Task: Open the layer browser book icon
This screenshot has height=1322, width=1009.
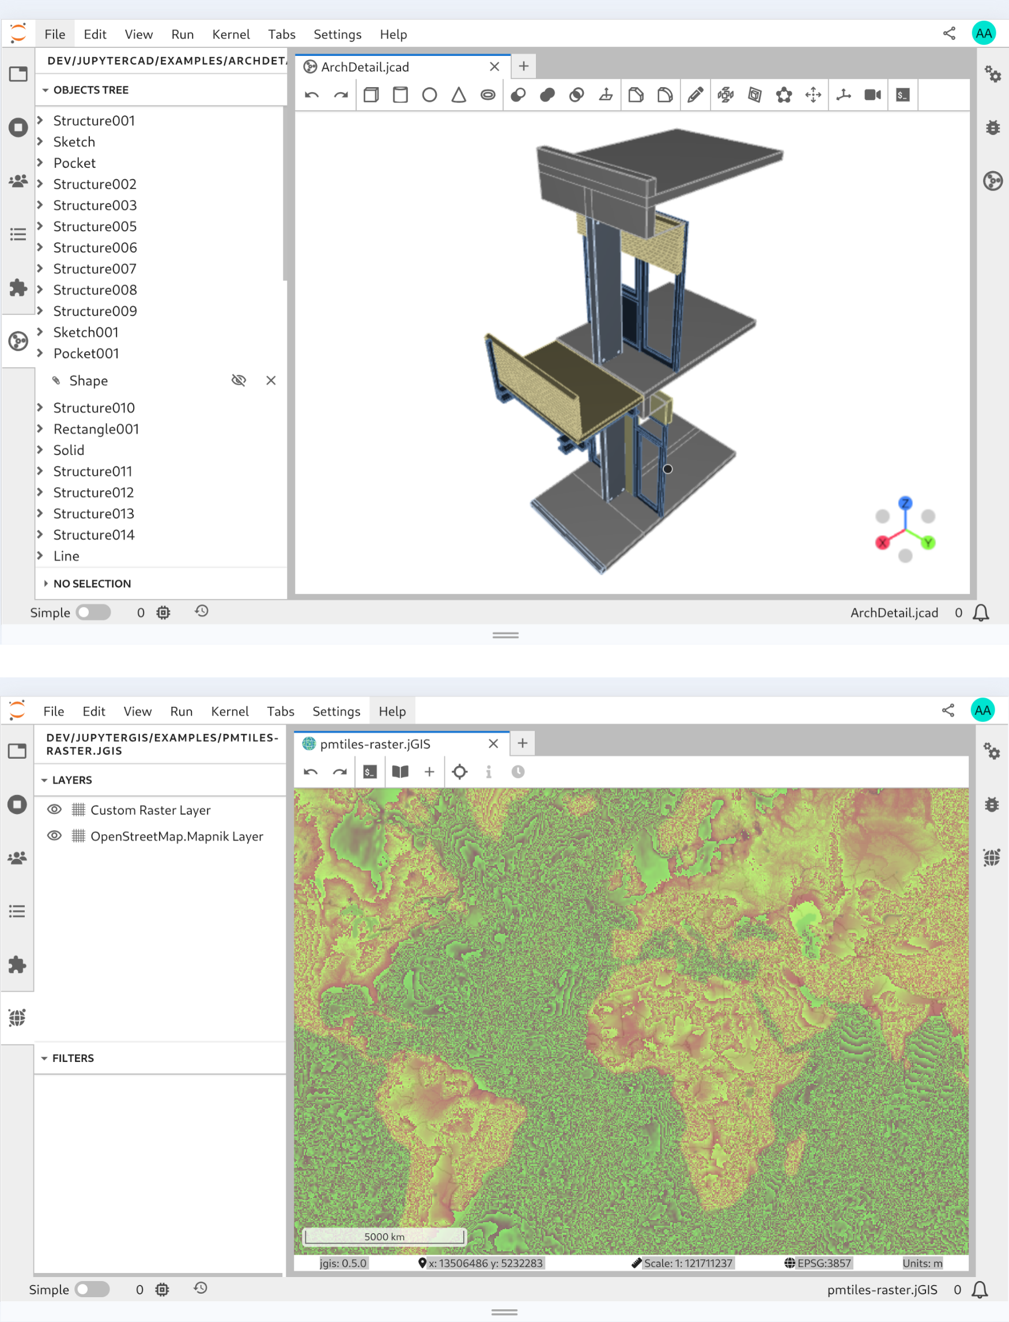Action: pos(400,772)
